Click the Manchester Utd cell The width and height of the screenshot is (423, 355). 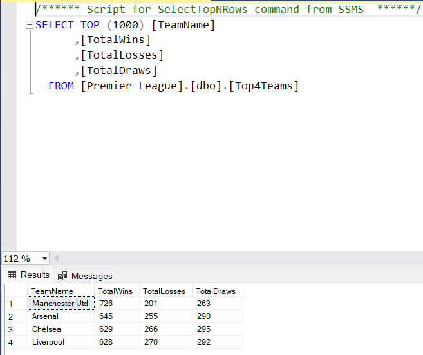[x=61, y=304]
